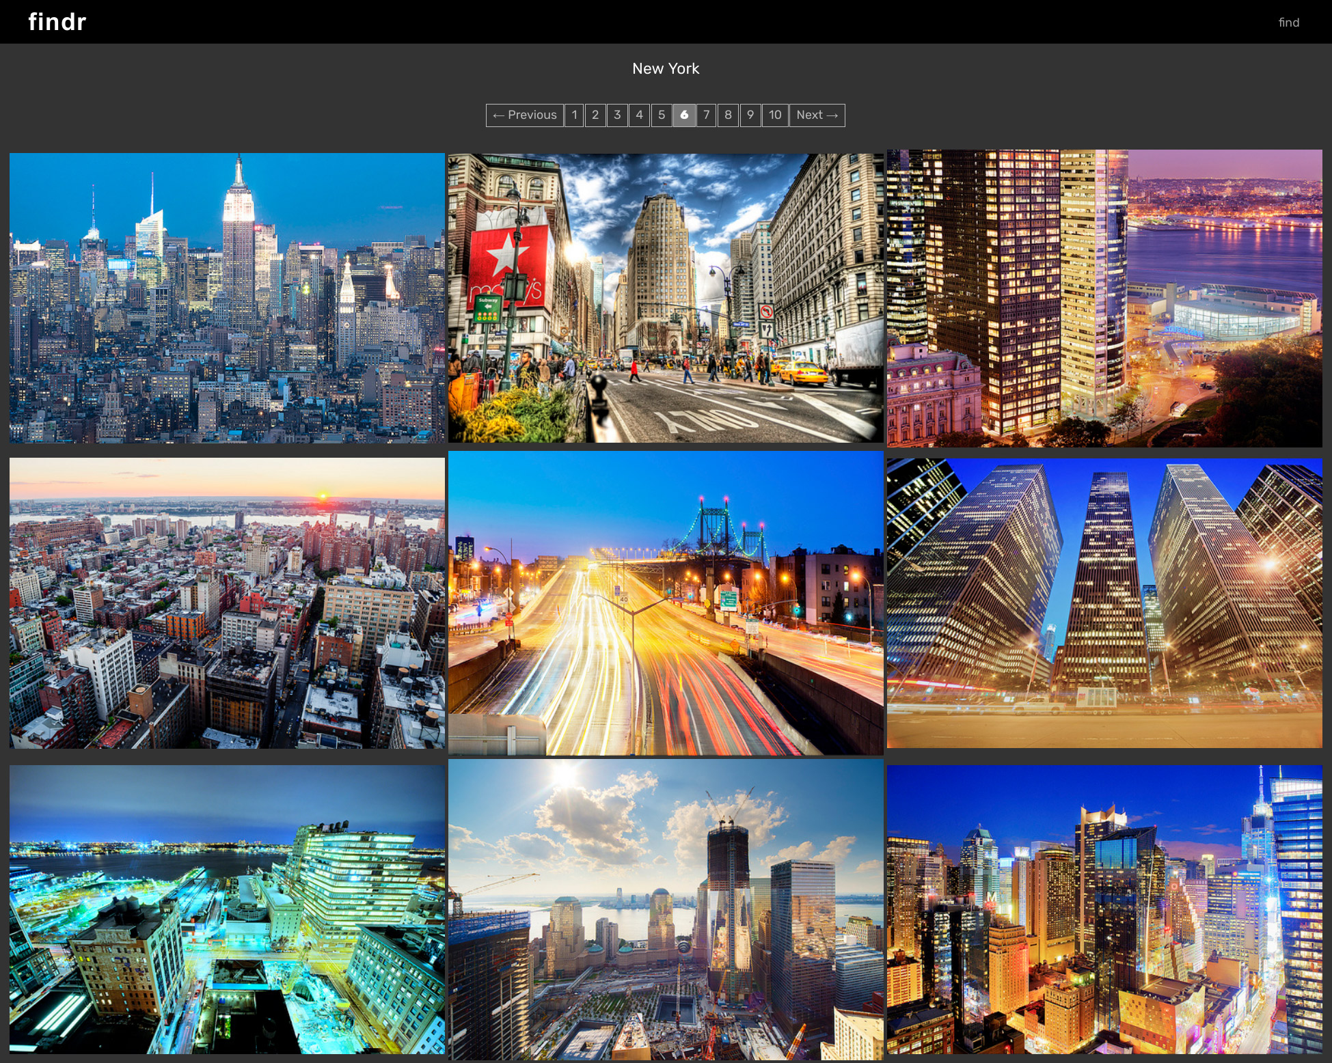1332x1063 pixels.
Task: Open page 8 of results
Action: [728, 115]
